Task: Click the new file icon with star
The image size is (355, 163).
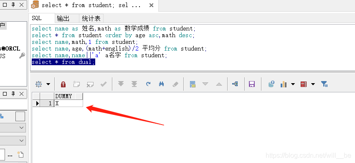Action: coord(20,154)
